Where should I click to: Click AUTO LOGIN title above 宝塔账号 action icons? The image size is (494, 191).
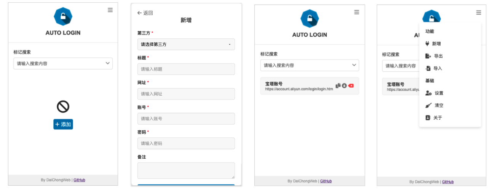click(310, 35)
